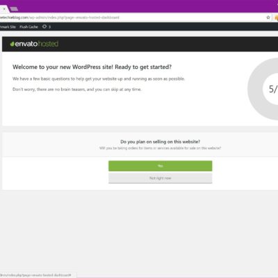Answer Yes to selling on this website

[x=161, y=166]
